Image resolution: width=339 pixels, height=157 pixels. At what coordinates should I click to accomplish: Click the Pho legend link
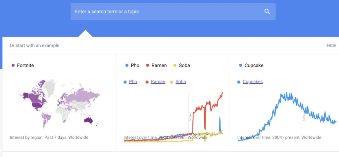[x=133, y=82]
